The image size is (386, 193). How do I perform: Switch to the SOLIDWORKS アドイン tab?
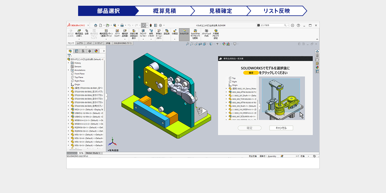click(x=123, y=43)
